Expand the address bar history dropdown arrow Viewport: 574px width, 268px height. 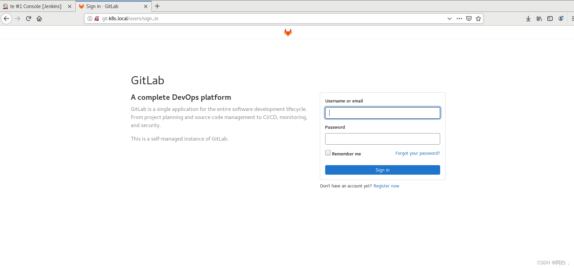click(x=450, y=19)
